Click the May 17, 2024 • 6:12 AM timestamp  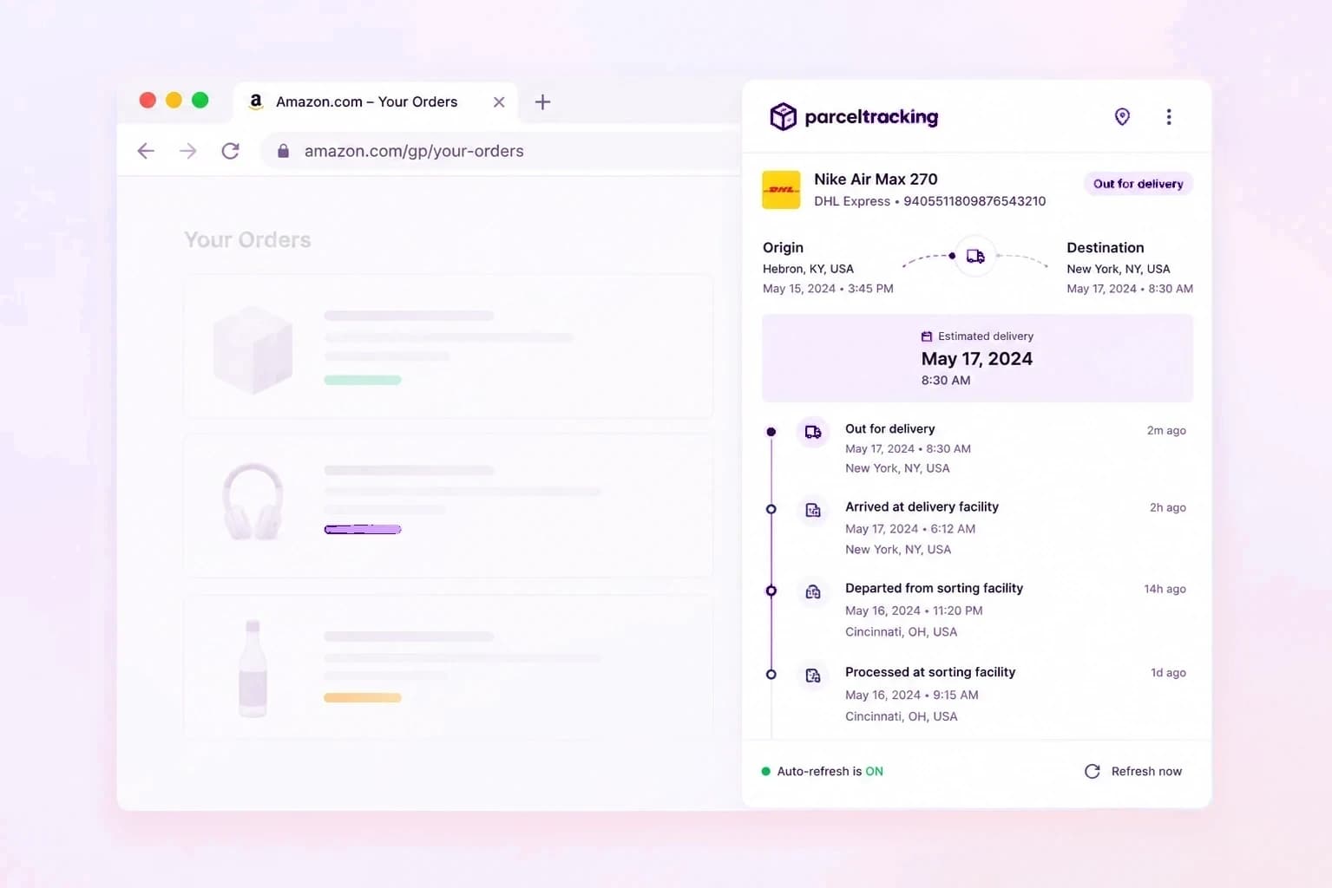[x=910, y=529]
